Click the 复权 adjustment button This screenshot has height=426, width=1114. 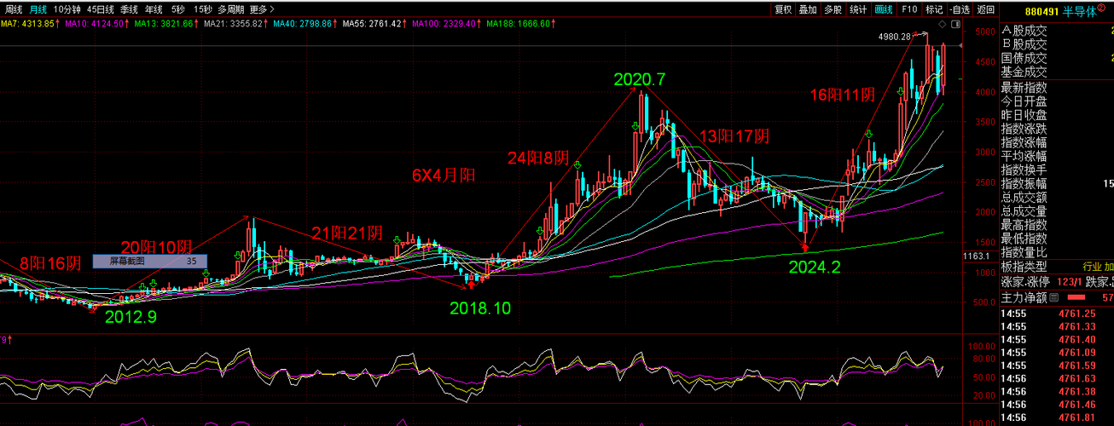(782, 9)
